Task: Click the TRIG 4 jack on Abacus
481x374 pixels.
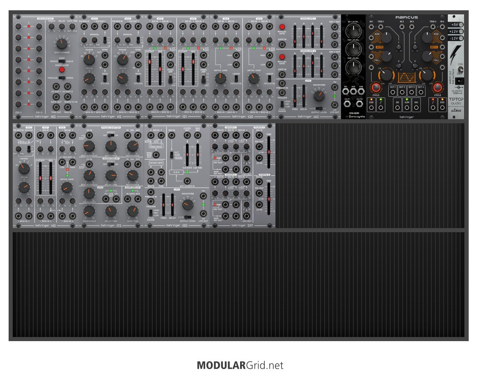Action: click(433, 27)
